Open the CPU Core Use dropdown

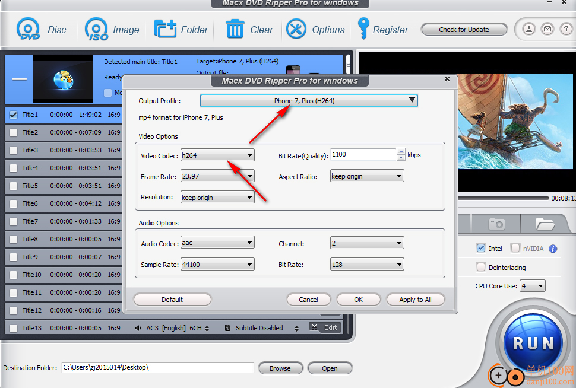pos(532,286)
